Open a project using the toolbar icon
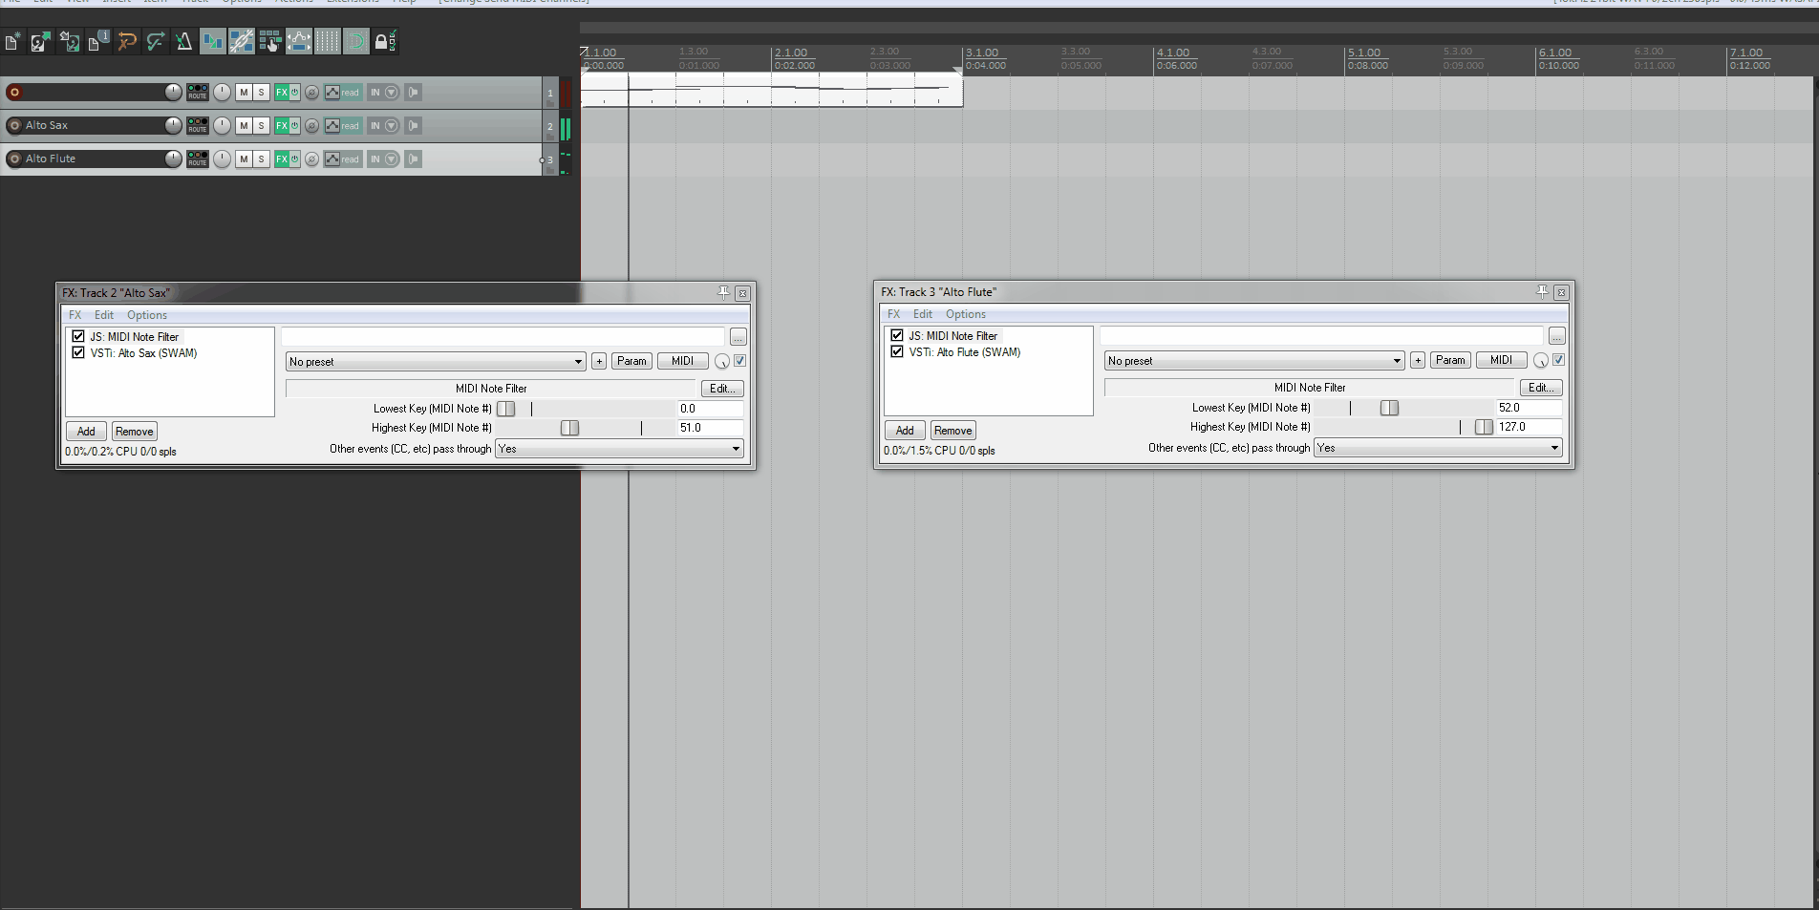Image resolution: width=1819 pixels, height=910 pixels. pyautogui.click(x=40, y=41)
